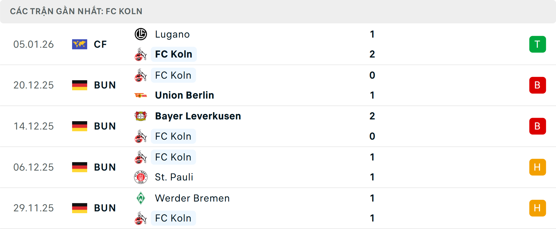The width and height of the screenshot is (556, 229).
Task: Open the Union Berlin team link
Action: coord(184,95)
